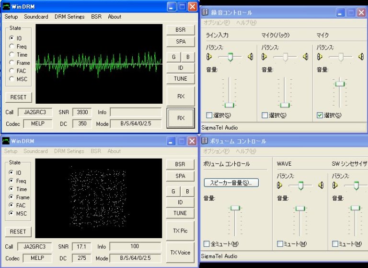
Task: Check 選択 box under ライン入力
Action: click(x=209, y=115)
